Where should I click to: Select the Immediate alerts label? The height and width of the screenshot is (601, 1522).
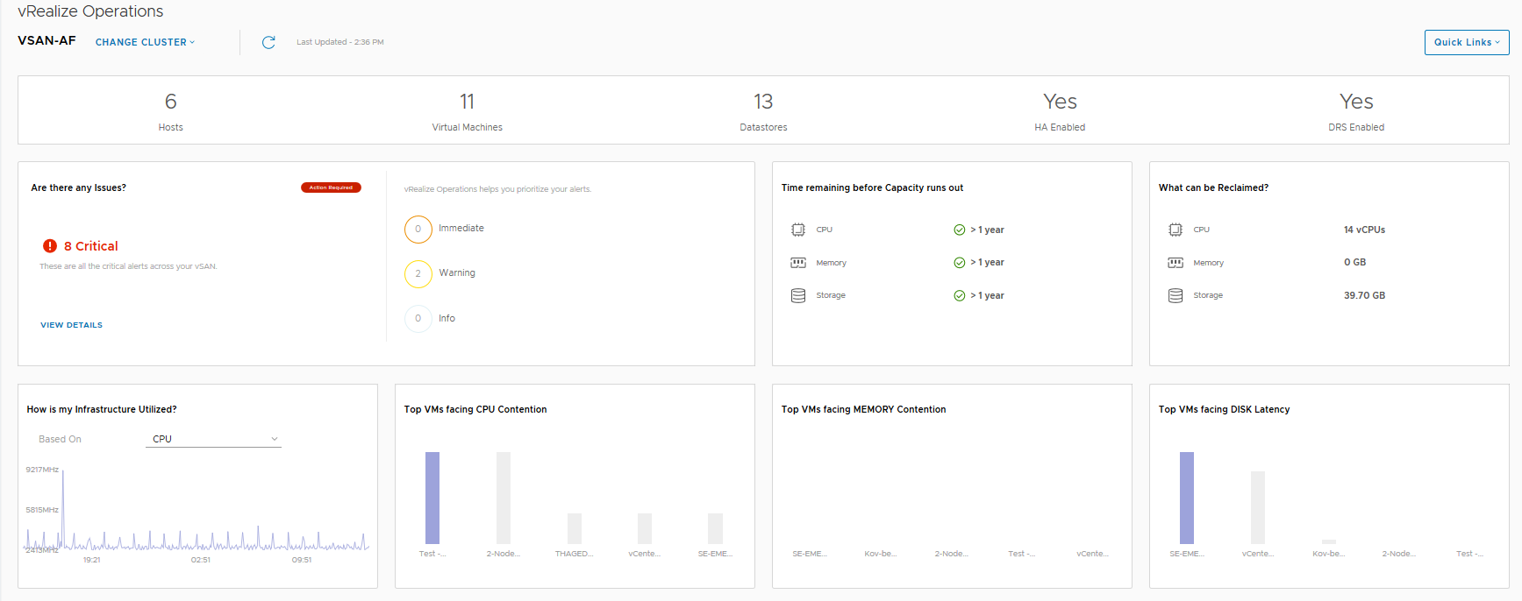461,228
